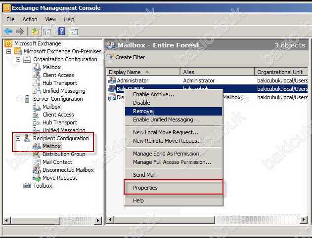This screenshot has height=238, width=312.
Task: Click tree pane scrollbar right arrow
Action: (x=98, y=220)
